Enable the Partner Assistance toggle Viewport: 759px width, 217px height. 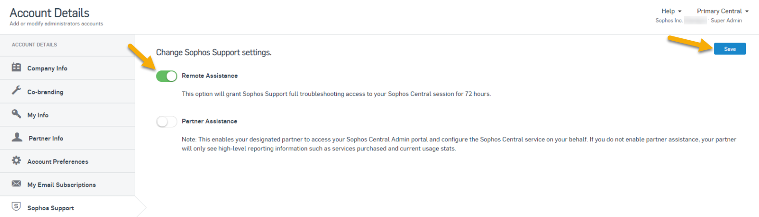pyautogui.click(x=166, y=121)
